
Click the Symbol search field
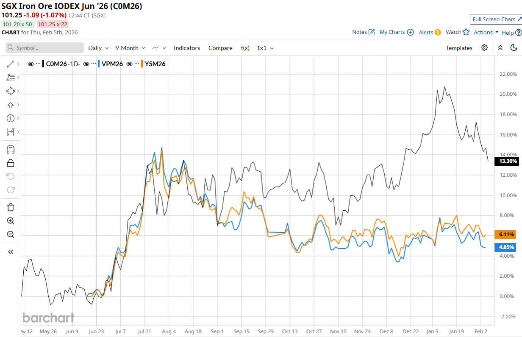click(x=44, y=48)
